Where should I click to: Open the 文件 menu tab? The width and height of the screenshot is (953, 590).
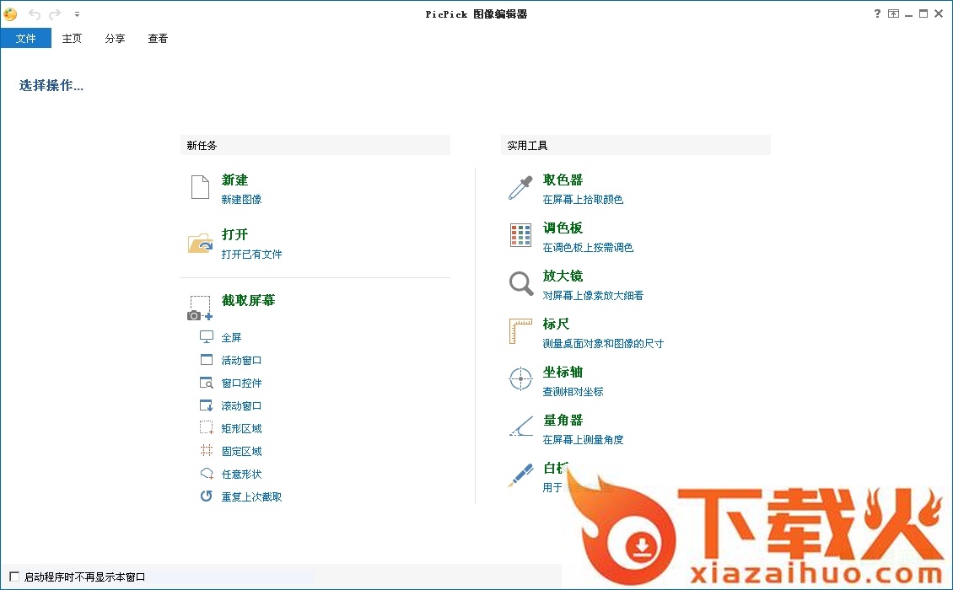[x=26, y=38]
